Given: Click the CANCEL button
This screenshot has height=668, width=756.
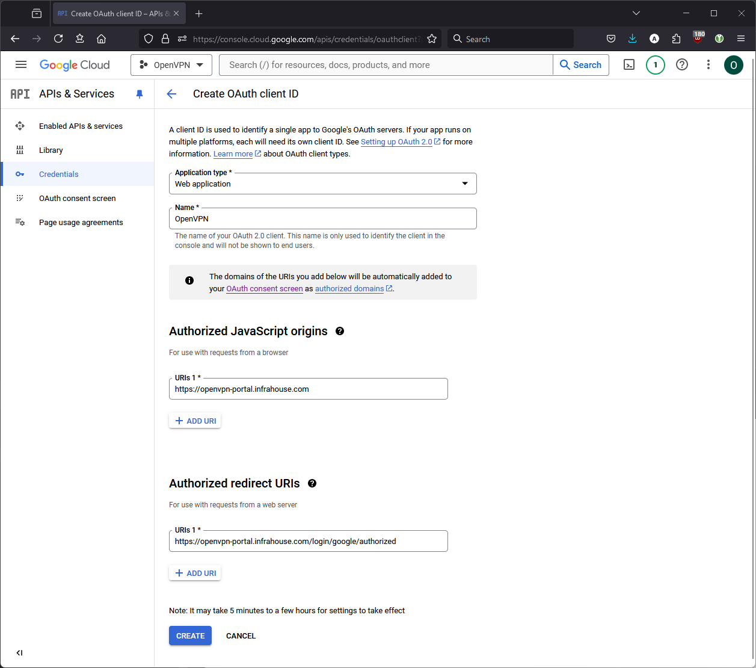Looking at the screenshot, I should [x=241, y=636].
